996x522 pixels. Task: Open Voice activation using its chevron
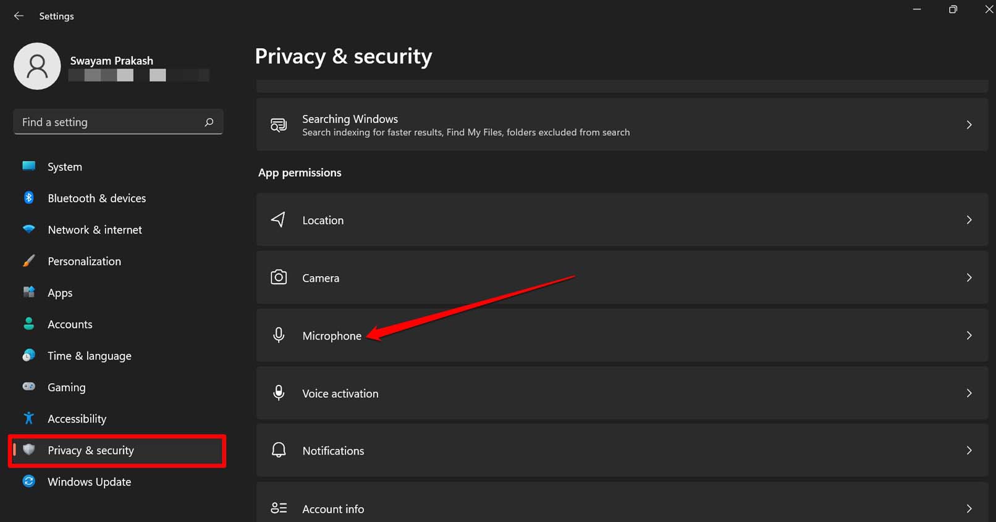pyautogui.click(x=969, y=393)
